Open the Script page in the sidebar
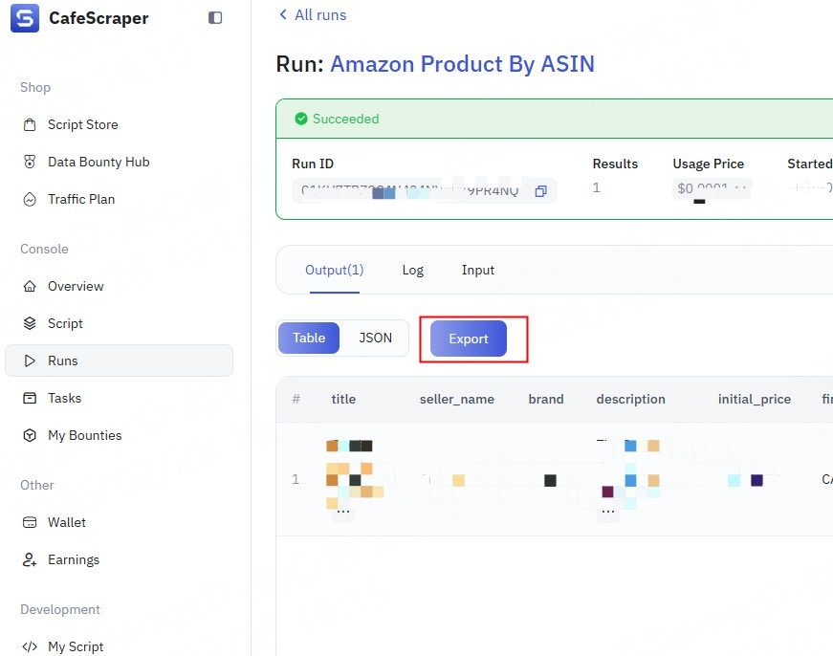Screen dimensions: 833x656 click(65, 323)
